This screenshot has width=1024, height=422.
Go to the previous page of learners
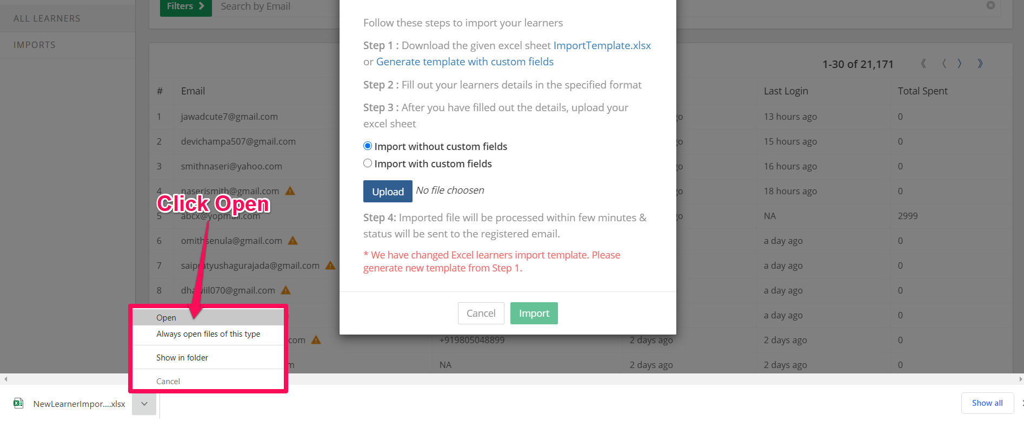(944, 64)
